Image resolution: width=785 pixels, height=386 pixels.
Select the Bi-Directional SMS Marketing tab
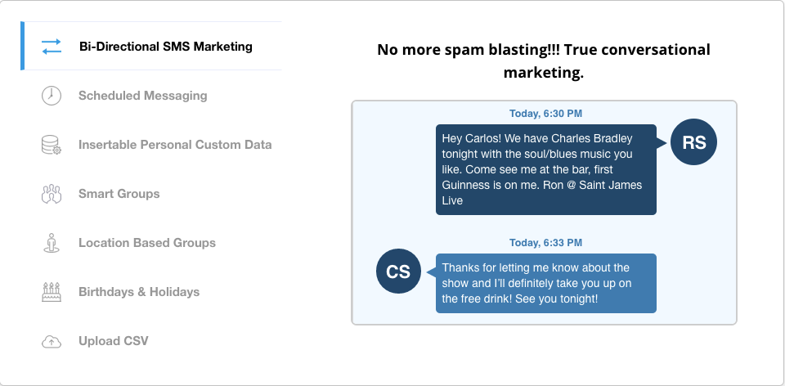[x=152, y=46]
